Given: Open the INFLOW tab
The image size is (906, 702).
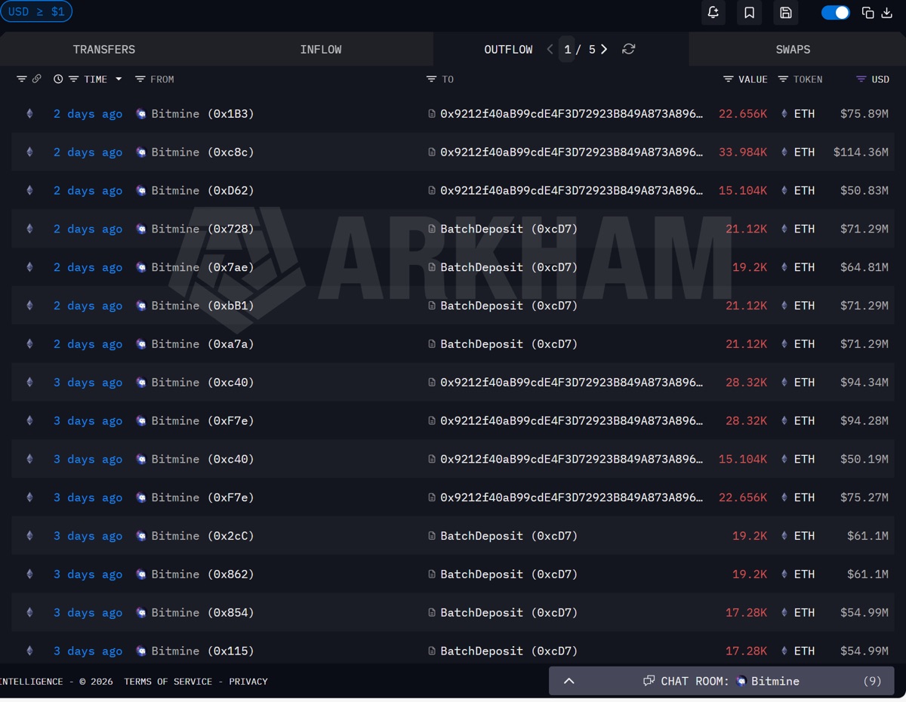Looking at the screenshot, I should click(321, 49).
